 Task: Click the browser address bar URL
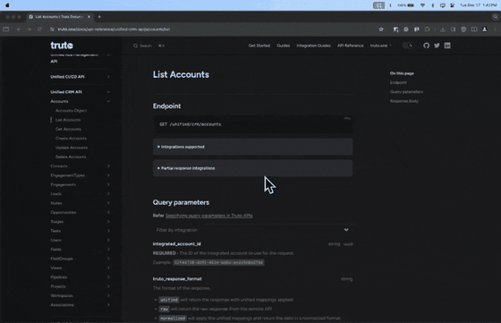(x=114, y=30)
